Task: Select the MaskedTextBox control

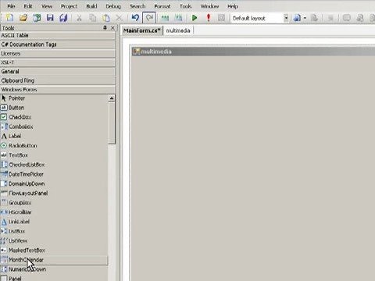Action: (x=54, y=250)
